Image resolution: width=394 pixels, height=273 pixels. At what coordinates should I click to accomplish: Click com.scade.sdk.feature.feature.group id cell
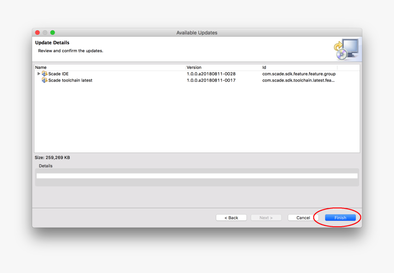[x=299, y=74]
